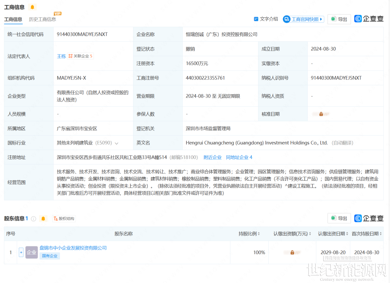Image resolution: width=390 pixels, height=283 pixels.
Task: Click the 登记状态 value 撤销
Action: (190, 49)
